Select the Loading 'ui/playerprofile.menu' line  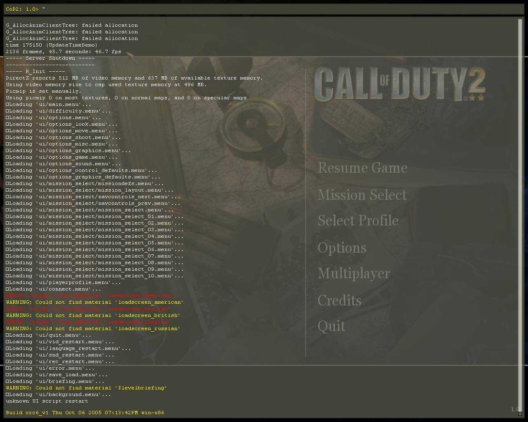tap(64, 282)
